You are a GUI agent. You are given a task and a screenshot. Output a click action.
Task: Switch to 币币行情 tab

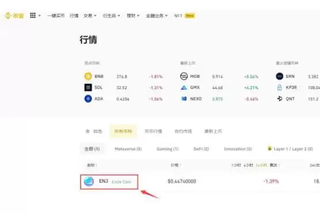(x=153, y=131)
